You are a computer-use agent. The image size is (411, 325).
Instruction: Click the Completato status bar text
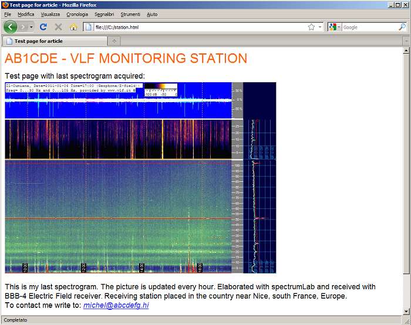pos(15,320)
